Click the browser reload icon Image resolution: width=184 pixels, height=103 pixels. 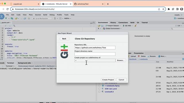(x=7, y=9)
